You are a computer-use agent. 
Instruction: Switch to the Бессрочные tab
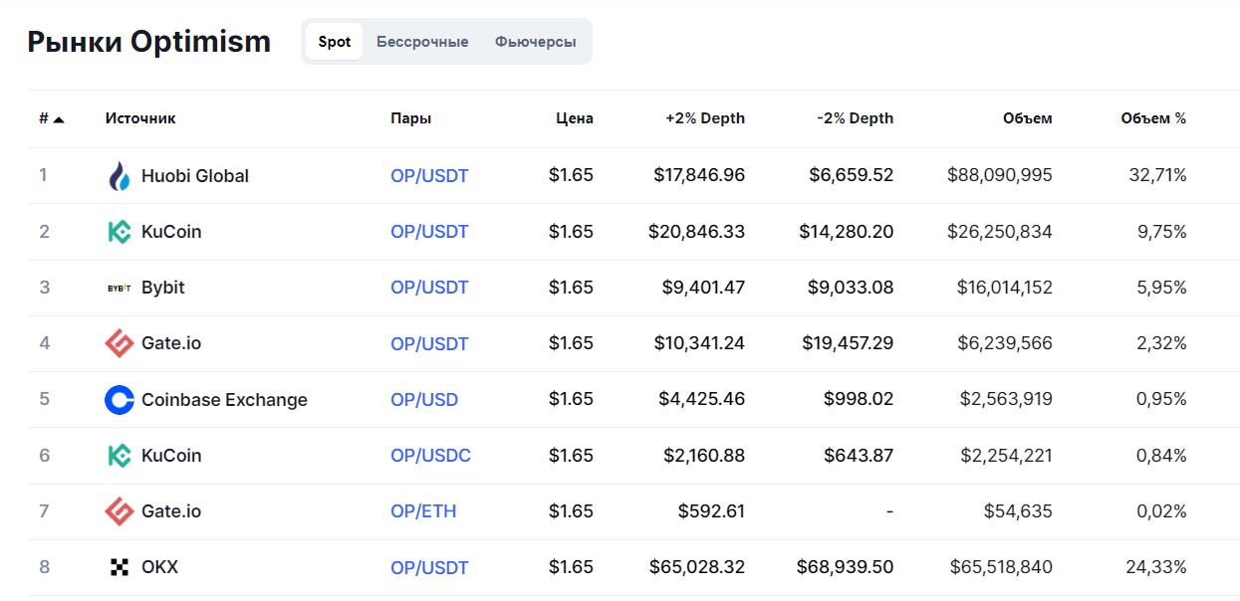[x=422, y=42]
